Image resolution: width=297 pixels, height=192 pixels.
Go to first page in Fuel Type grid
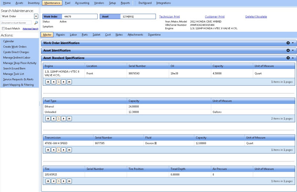(48, 119)
